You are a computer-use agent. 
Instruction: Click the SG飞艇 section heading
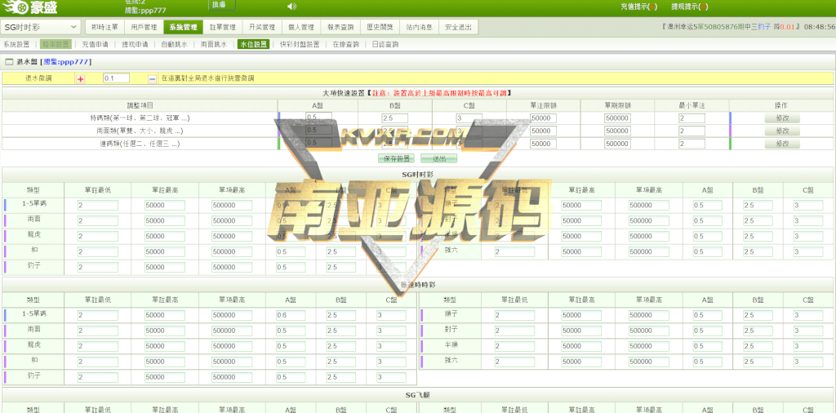(x=417, y=395)
